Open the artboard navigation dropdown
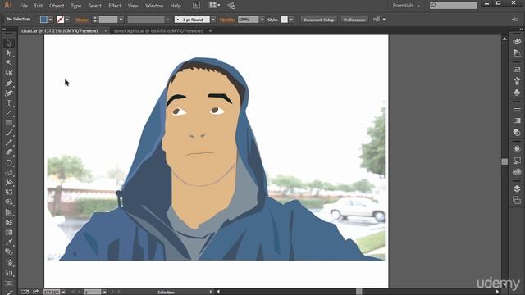Screen dimensions: 525x295 [104, 292]
